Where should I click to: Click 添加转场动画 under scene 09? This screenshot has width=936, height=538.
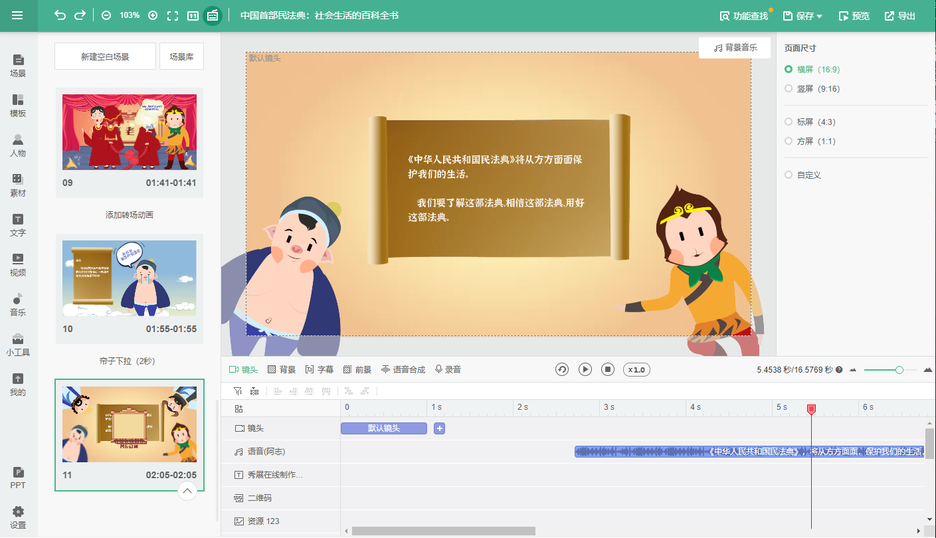point(130,215)
